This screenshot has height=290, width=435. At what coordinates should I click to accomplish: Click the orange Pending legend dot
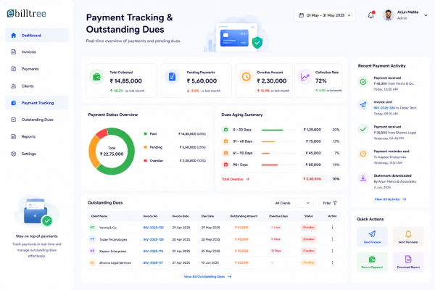(x=146, y=147)
